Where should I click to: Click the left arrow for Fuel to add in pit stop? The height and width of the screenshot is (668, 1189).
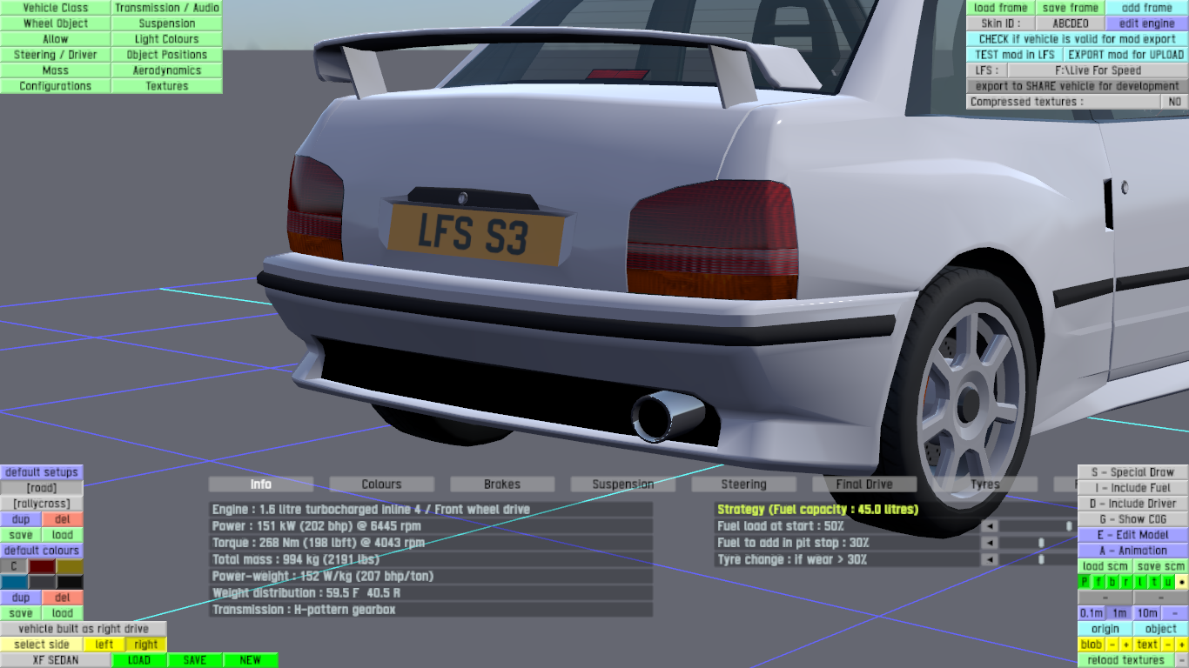tap(990, 543)
